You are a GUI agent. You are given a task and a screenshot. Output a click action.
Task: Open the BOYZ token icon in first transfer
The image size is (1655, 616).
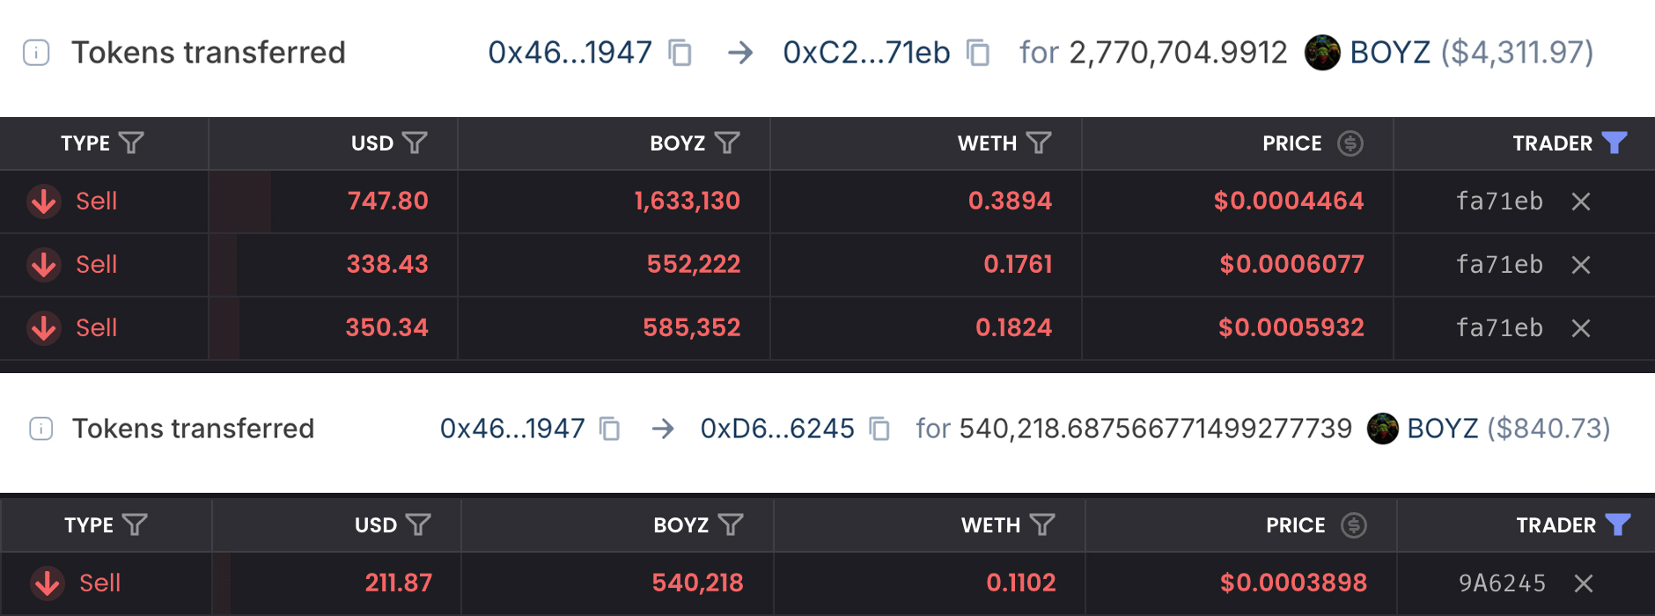(1322, 53)
